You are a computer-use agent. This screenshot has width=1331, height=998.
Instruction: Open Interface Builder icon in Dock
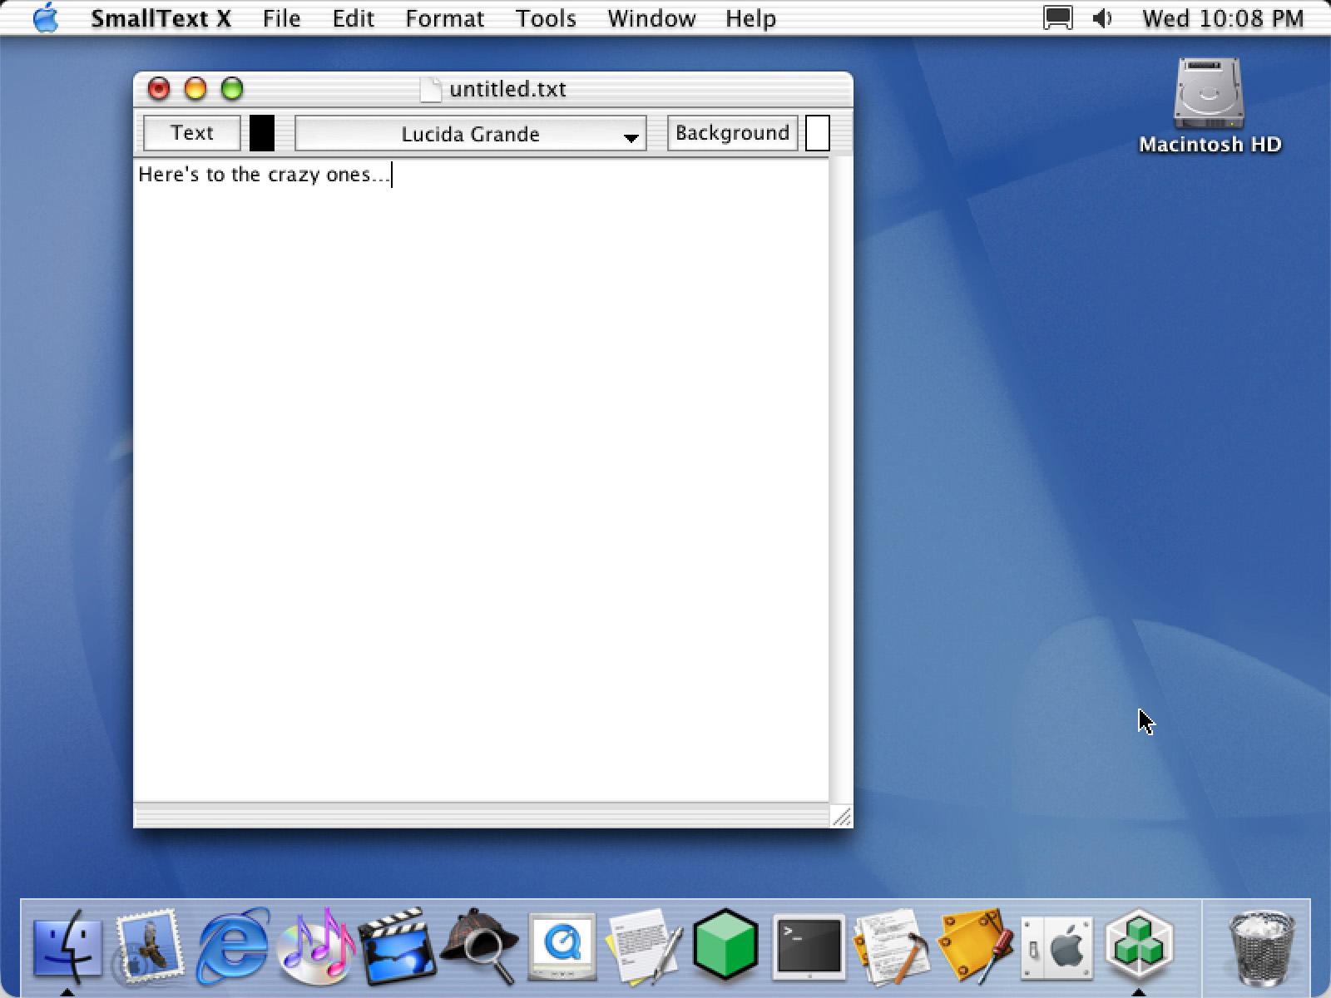pyautogui.click(x=974, y=946)
